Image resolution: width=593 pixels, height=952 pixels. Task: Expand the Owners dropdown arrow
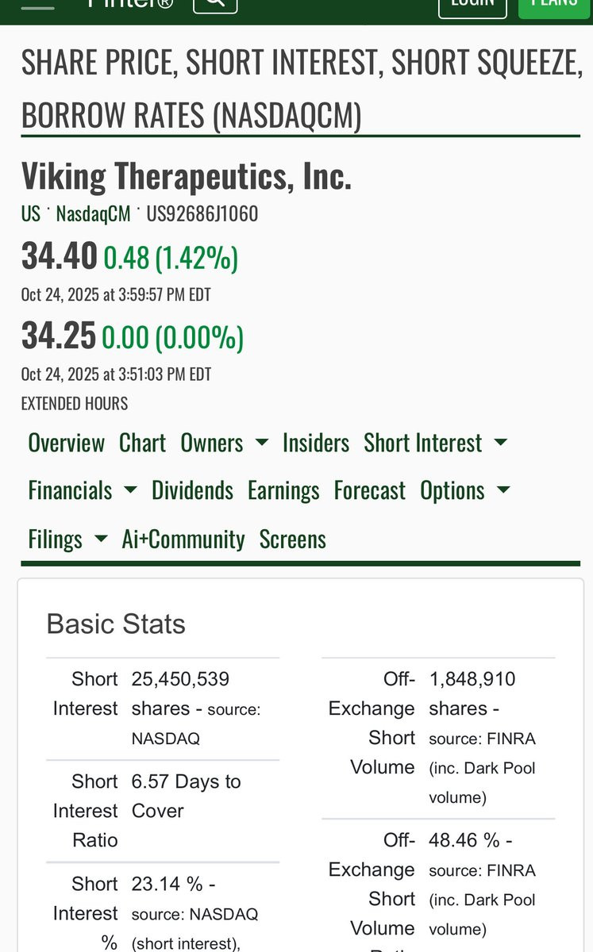click(262, 443)
